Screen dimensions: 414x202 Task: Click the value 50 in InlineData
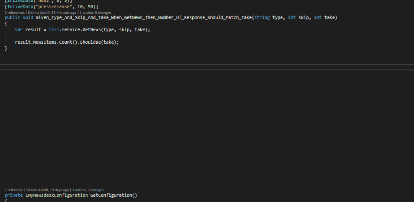pyautogui.click(x=91, y=7)
